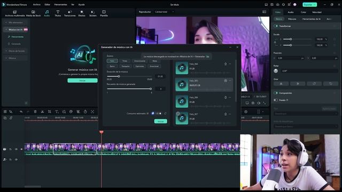Open the Stickers panel
This screenshot has height=192, width=342.
(92, 13)
